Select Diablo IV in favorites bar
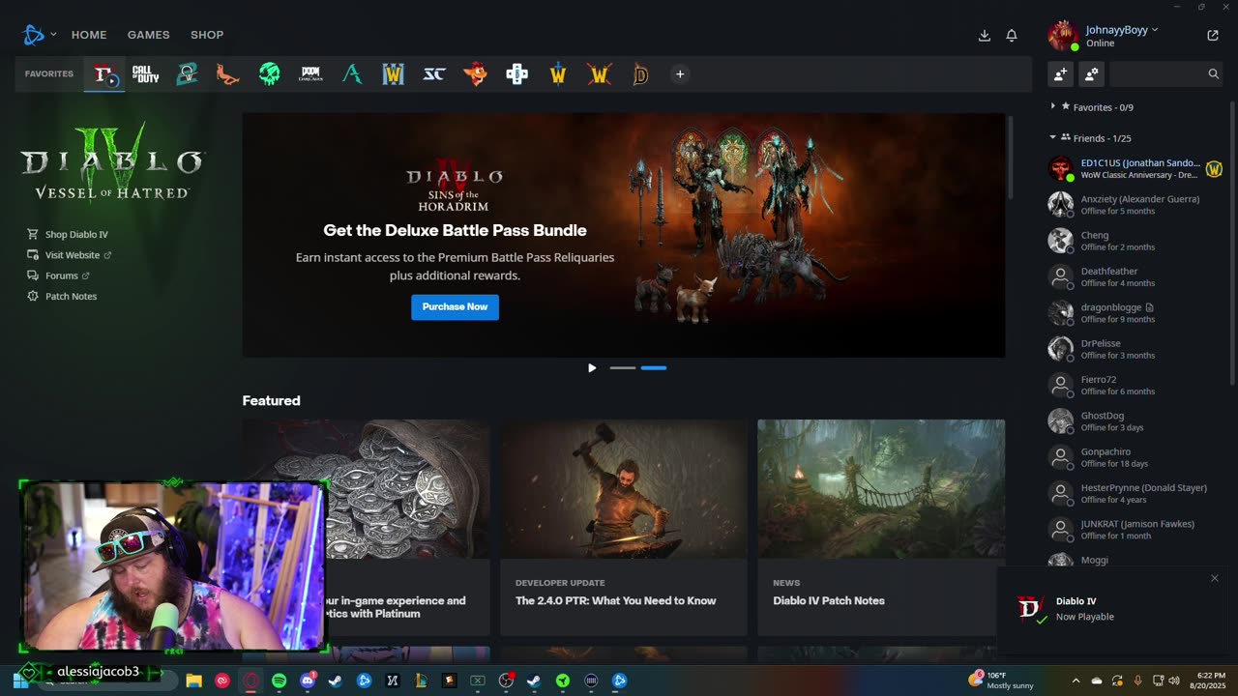1238x696 pixels. pos(104,74)
